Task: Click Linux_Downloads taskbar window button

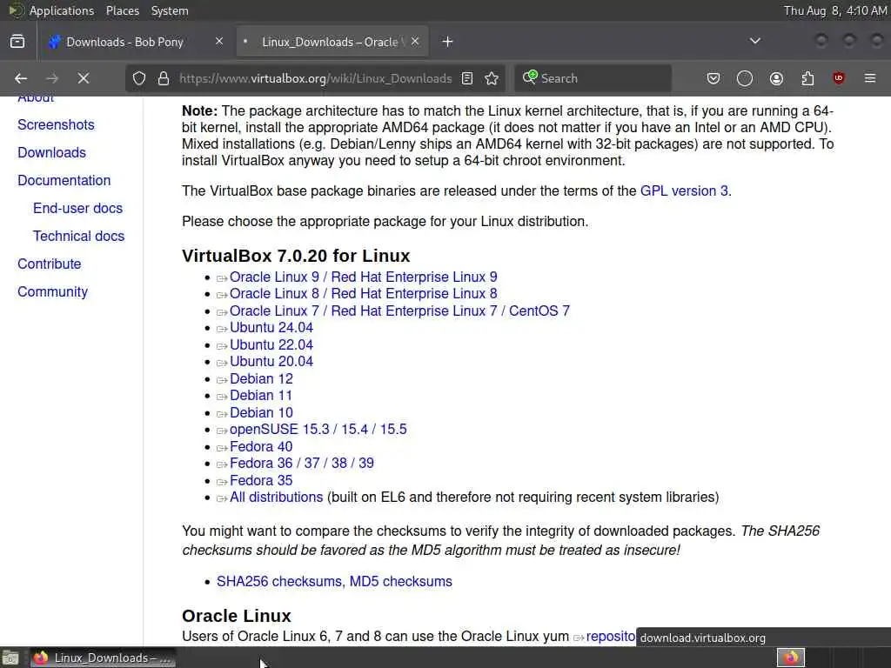Action: [x=103, y=658]
